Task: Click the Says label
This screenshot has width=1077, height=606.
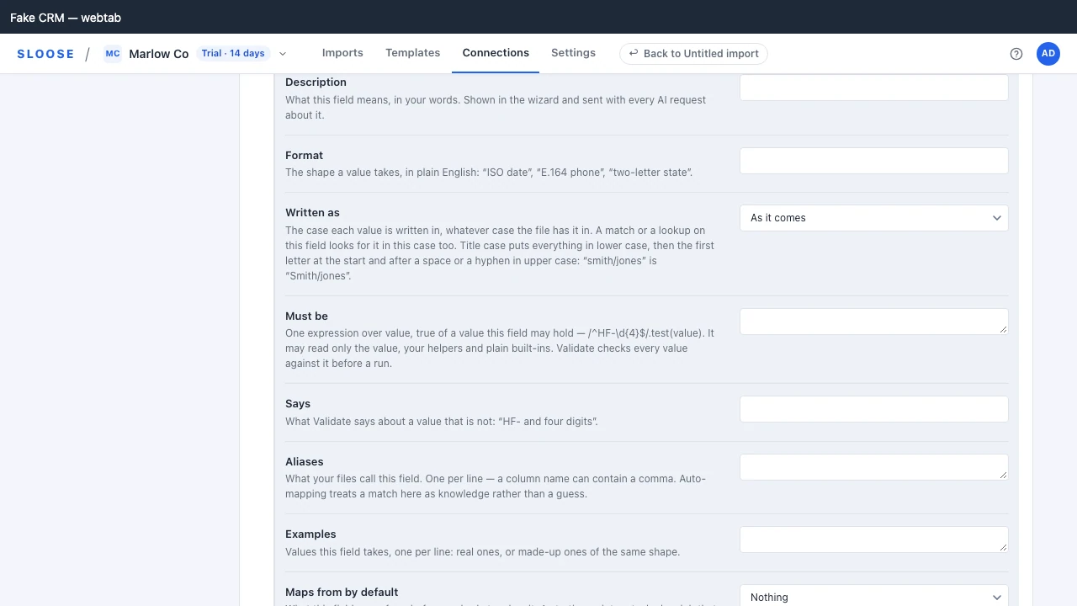Action: pyautogui.click(x=298, y=404)
